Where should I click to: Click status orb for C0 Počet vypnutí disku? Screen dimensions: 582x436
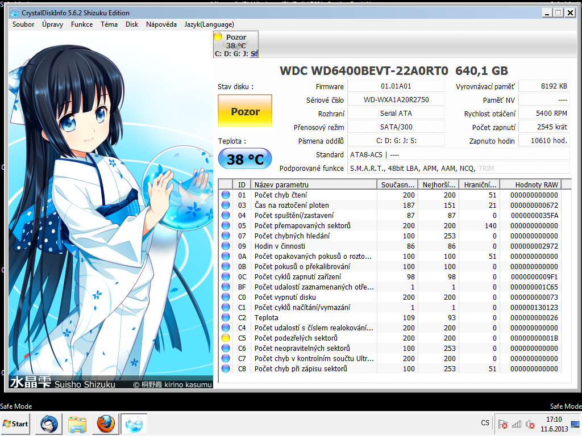click(226, 297)
